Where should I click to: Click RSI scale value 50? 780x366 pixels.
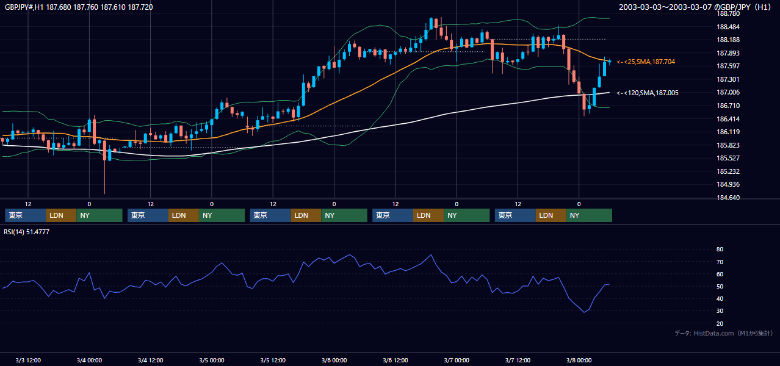coord(720,286)
